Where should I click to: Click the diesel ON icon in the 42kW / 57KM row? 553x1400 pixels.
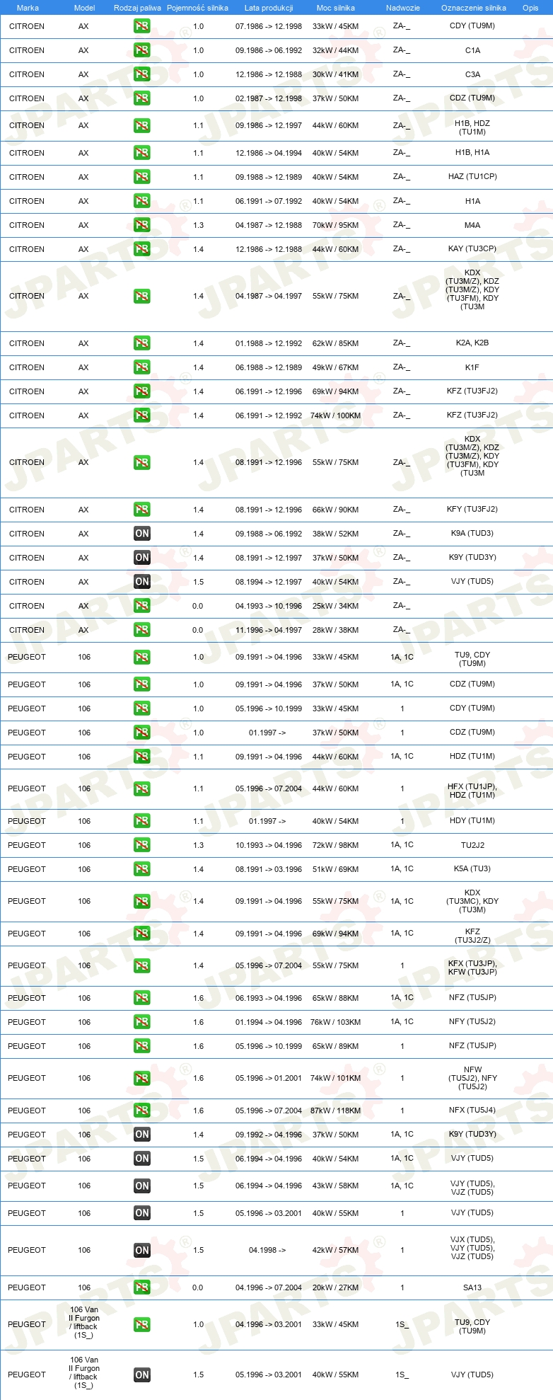click(x=142, y=1251)
